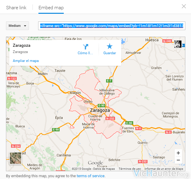Image resolution: width=191 pixels, height=179 pixels.
Task: Select the Embed map tab
Action: click(51, 8)
